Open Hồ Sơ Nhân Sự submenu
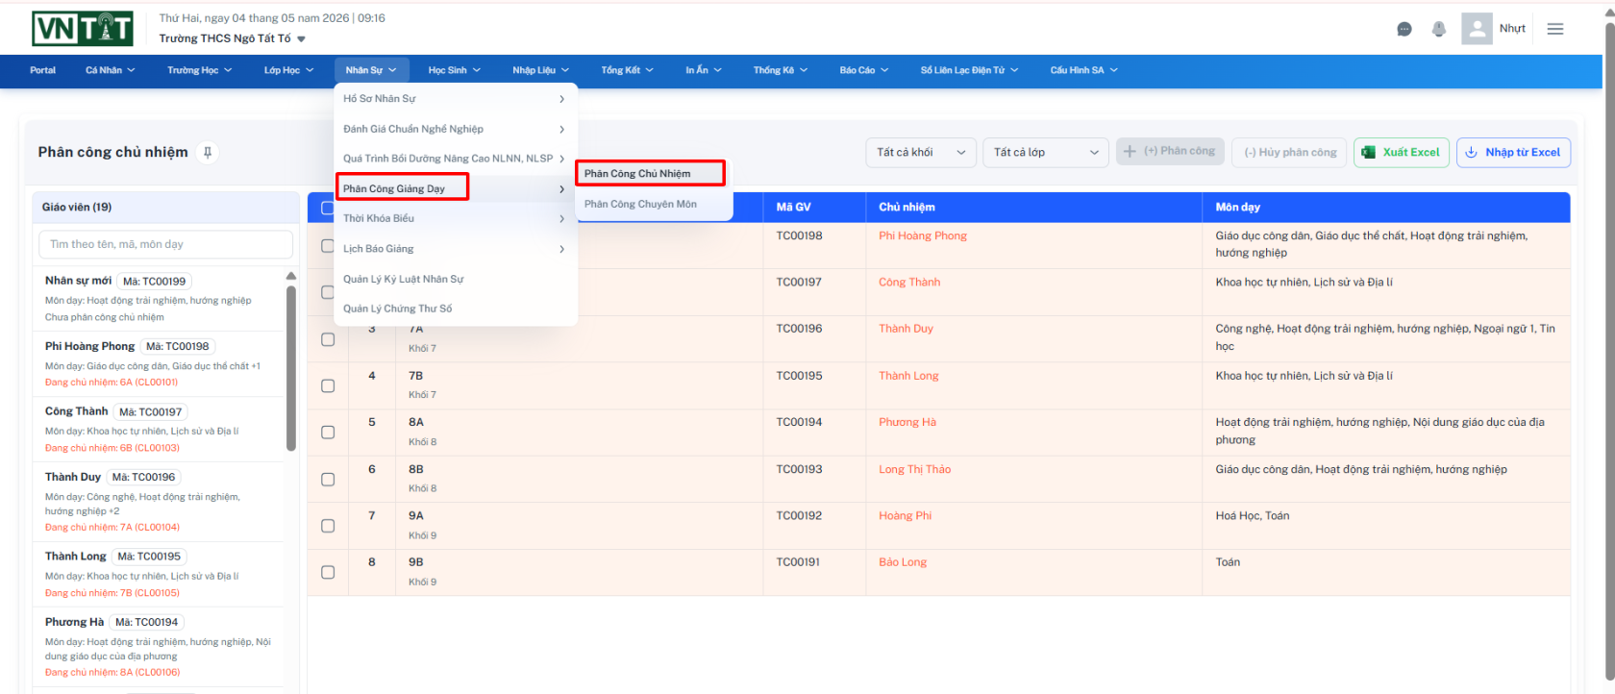Screen dimensions: 1615x694 pyautogui.click(x=455, y=99)
